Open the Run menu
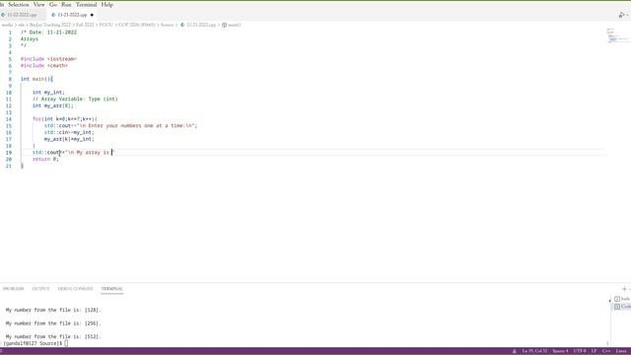 click(x=66, y=5)
